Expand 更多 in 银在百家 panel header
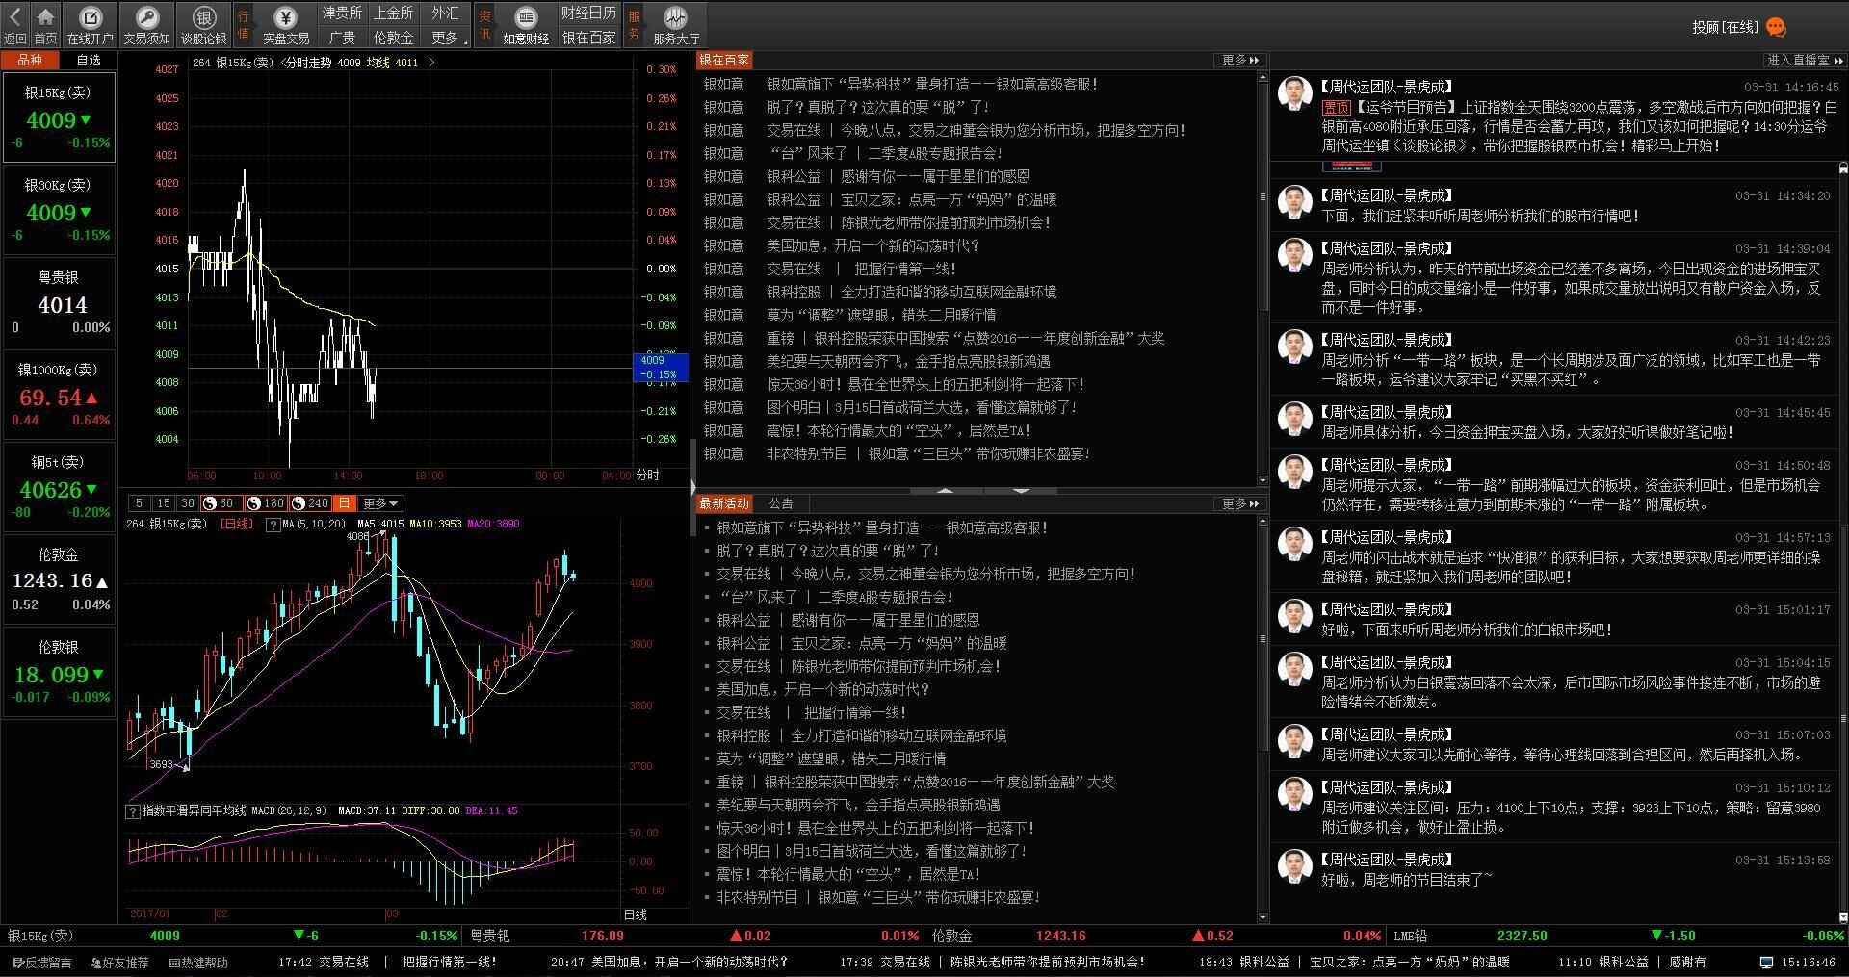This screenshot has width=1849, height=977. [x=1239, y=60]
